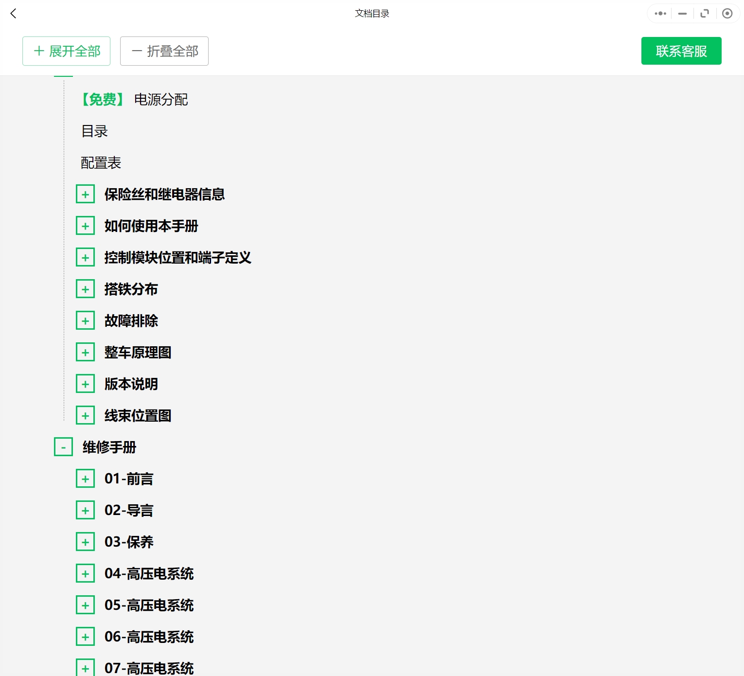Select the 04-高压电系统 chapter label
This screenshot has width=744, height=676.
coord(149,574)
